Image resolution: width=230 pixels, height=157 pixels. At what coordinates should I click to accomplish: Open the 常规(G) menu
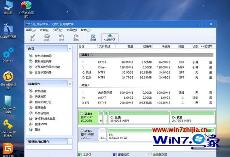point(31,30)
